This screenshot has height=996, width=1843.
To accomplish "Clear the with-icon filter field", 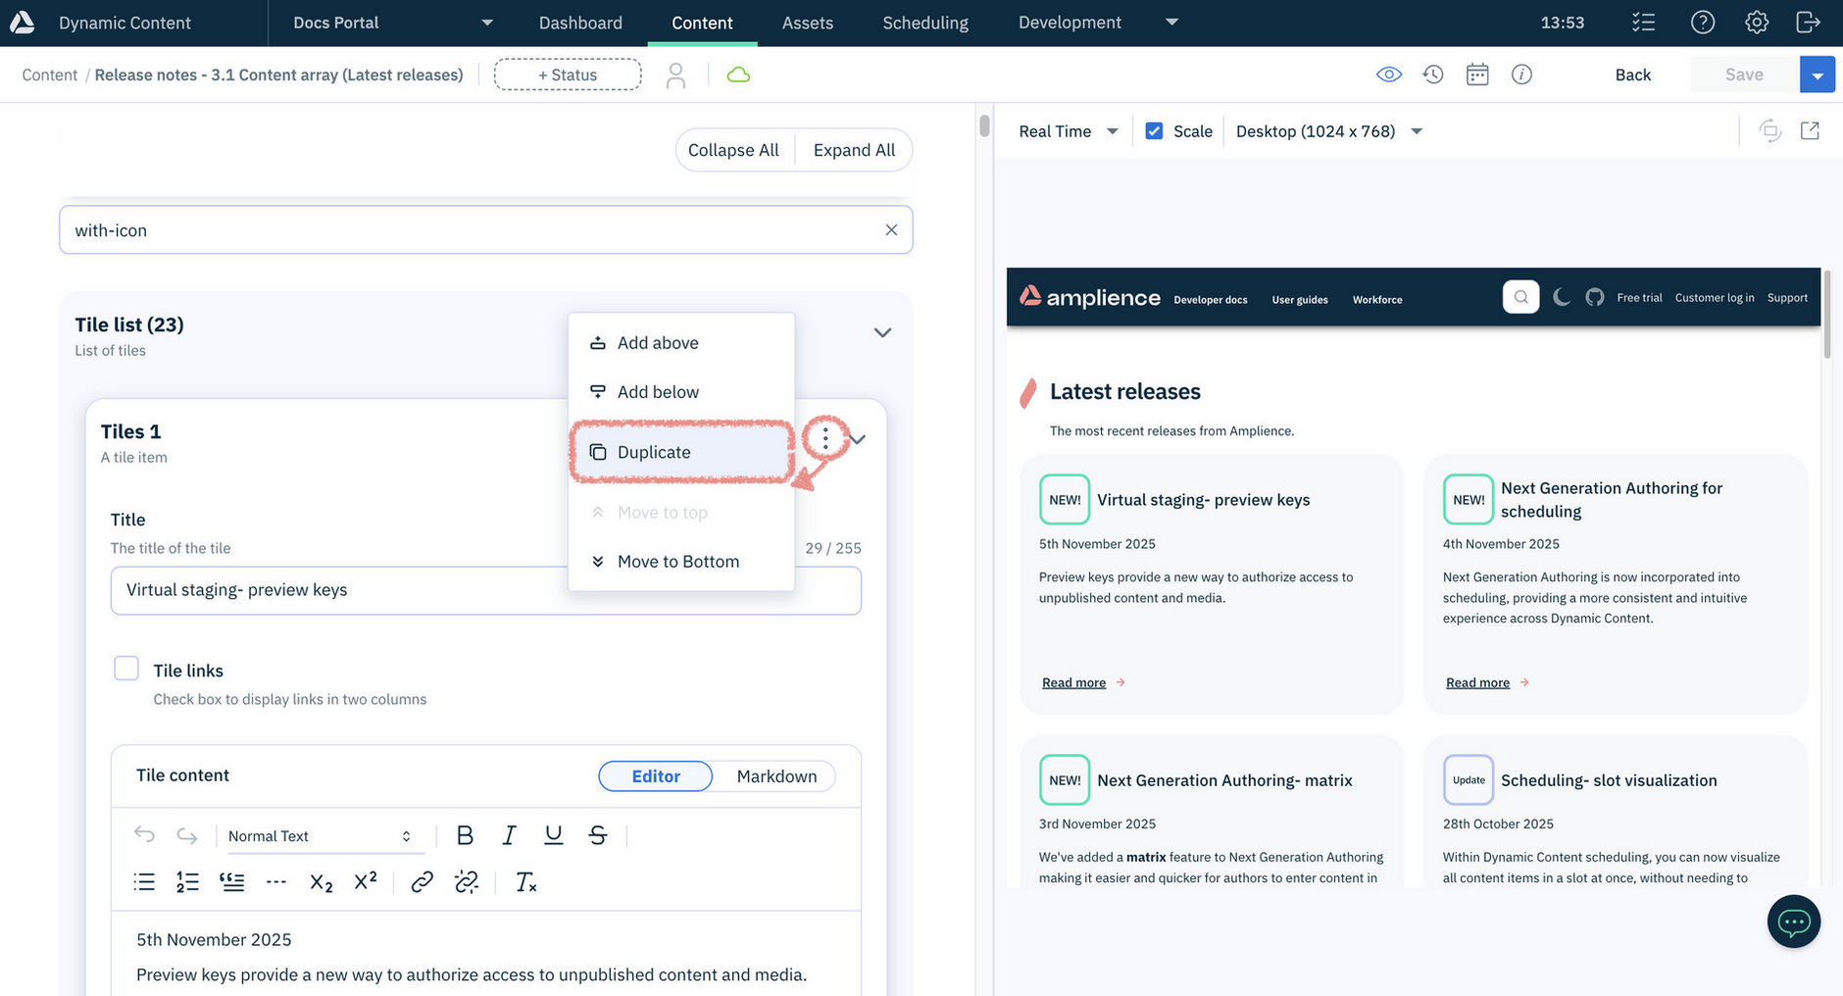I will click(891, 229).
